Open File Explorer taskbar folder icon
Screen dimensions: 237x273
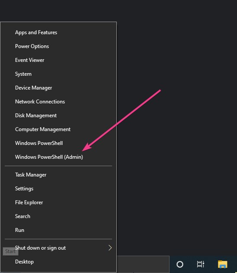(223, 264)
